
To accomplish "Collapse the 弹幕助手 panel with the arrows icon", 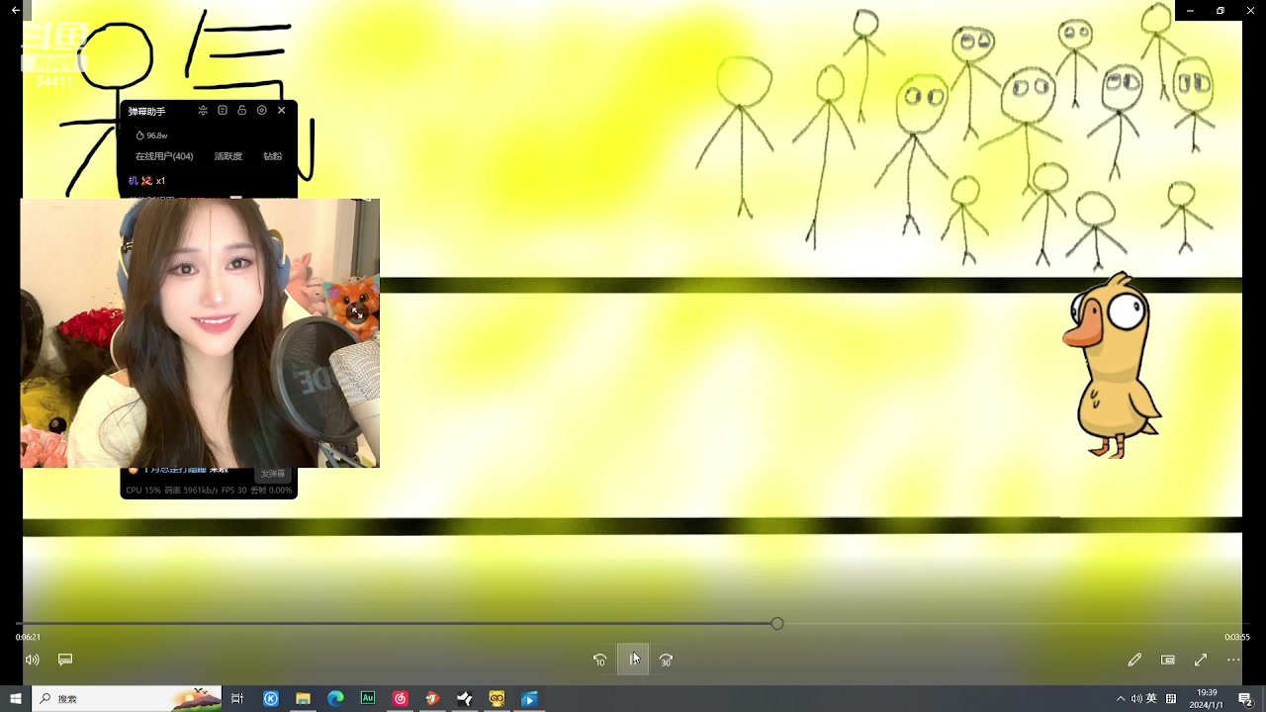I will click(203, 111).
